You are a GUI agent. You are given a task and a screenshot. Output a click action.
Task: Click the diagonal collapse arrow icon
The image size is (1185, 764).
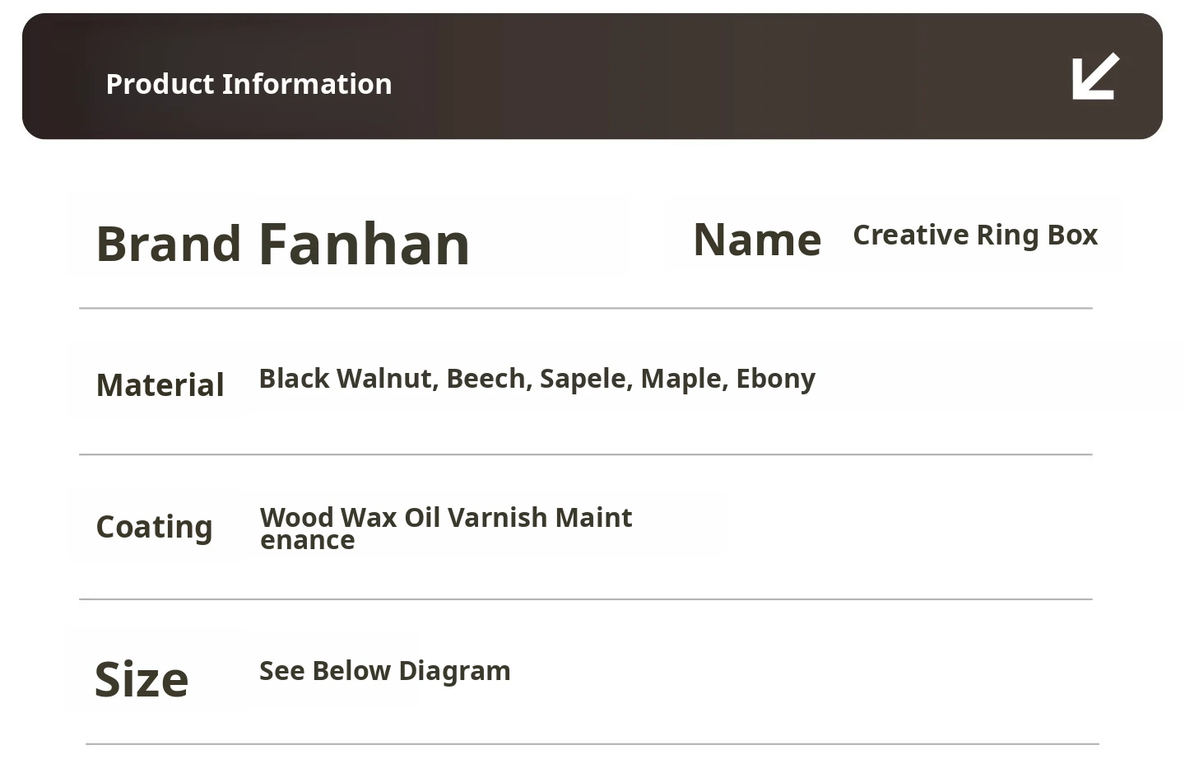pyautogui.click(x=1095, y=77)
